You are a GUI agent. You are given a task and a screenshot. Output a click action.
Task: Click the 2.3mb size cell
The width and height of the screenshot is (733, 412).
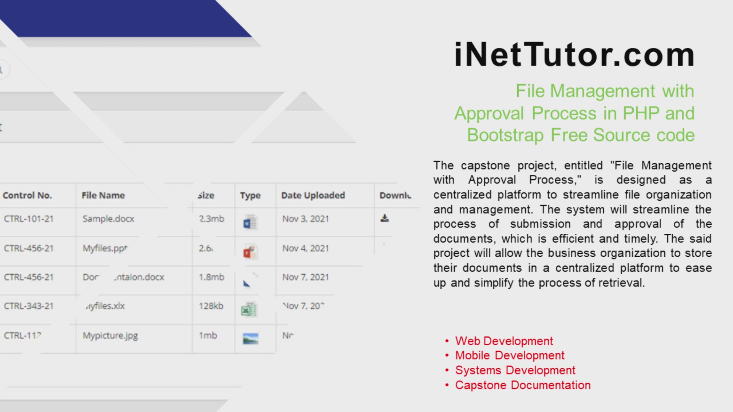[212, 219]
